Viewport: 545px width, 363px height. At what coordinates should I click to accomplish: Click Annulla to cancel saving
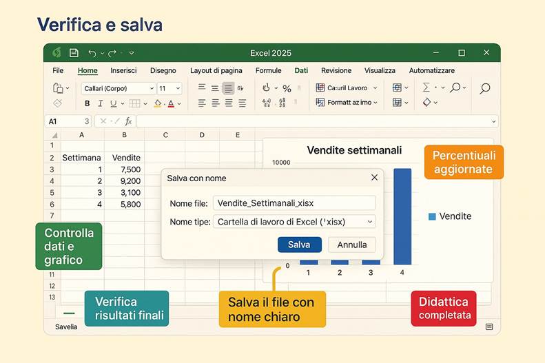click(x=351, y=245)
